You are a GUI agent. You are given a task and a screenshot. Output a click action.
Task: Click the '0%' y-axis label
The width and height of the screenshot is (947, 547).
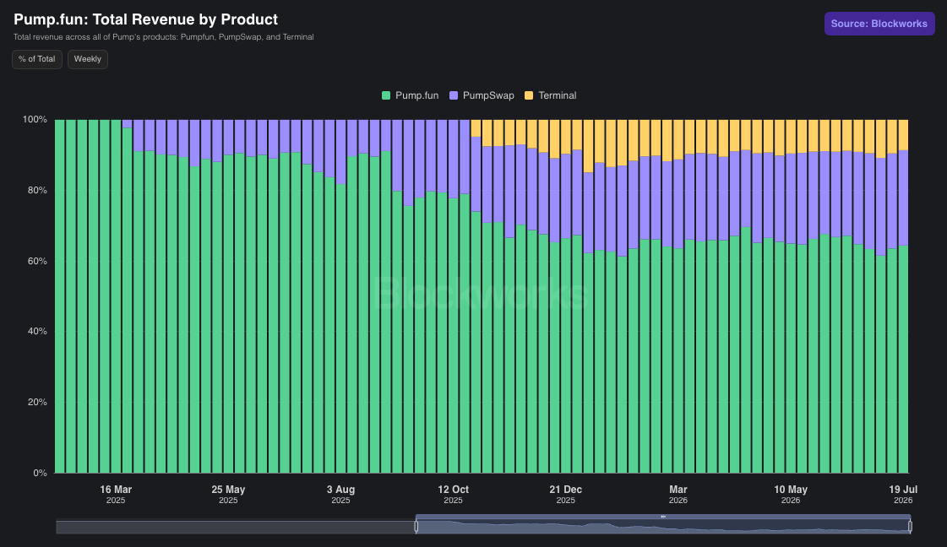pyautogui.click(x=40, y=473)
